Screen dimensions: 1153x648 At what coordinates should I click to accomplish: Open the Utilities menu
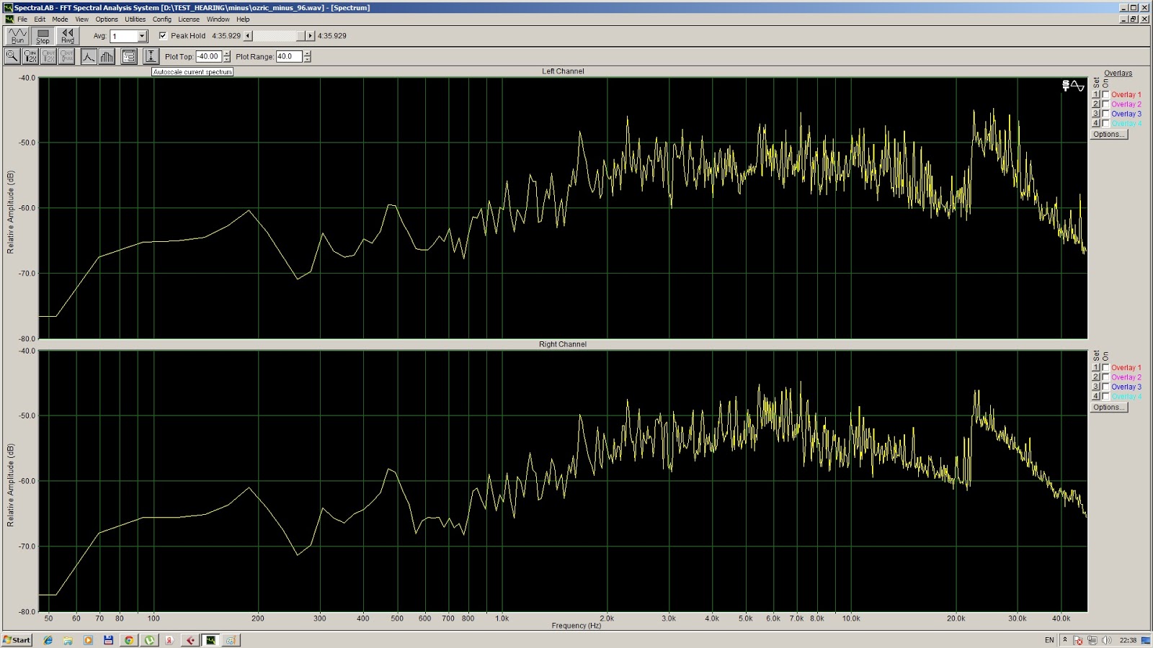pyautogui.click(x=134, y=19)
